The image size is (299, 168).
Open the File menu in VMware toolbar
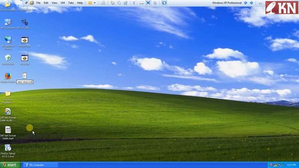(x=38, y=3)
